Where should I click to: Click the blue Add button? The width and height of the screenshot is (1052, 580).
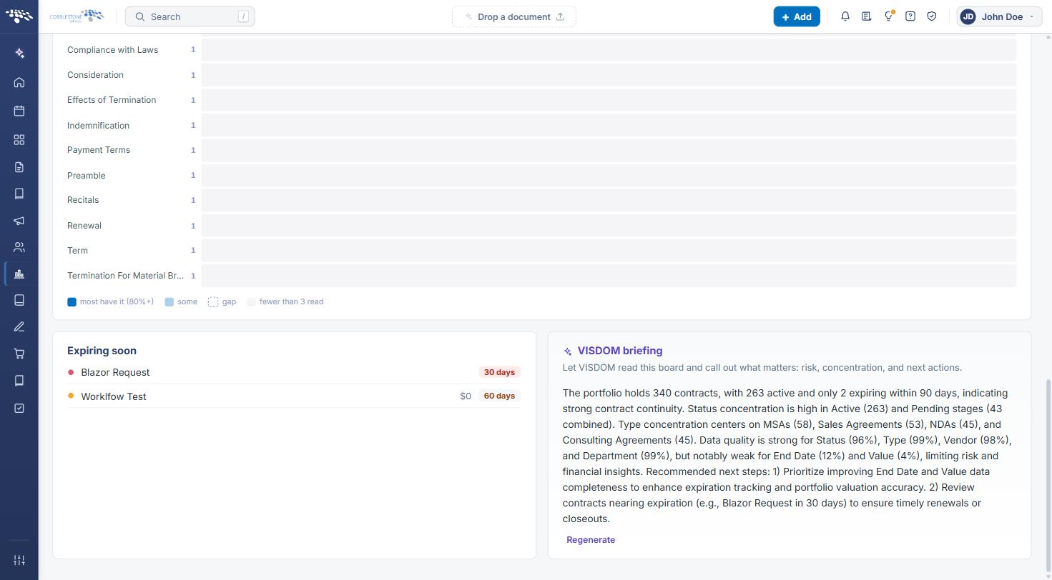pyautogui.click(x=797, y=16)
